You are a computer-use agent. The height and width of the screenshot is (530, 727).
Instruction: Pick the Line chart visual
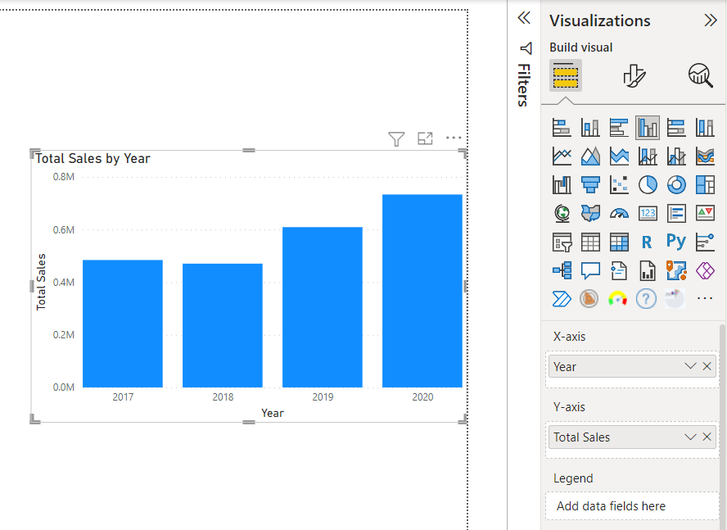[562, 156]
